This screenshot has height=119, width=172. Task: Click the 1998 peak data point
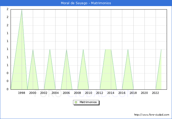click(22, 10)
